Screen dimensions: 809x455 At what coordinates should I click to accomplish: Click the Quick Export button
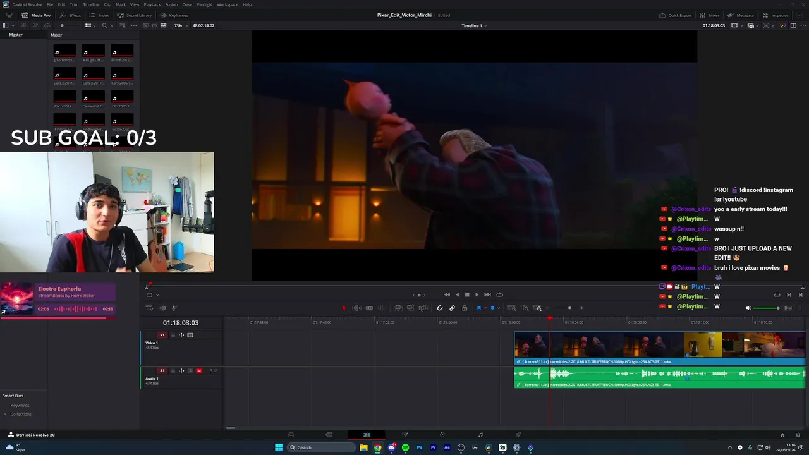tap(675, 15)
